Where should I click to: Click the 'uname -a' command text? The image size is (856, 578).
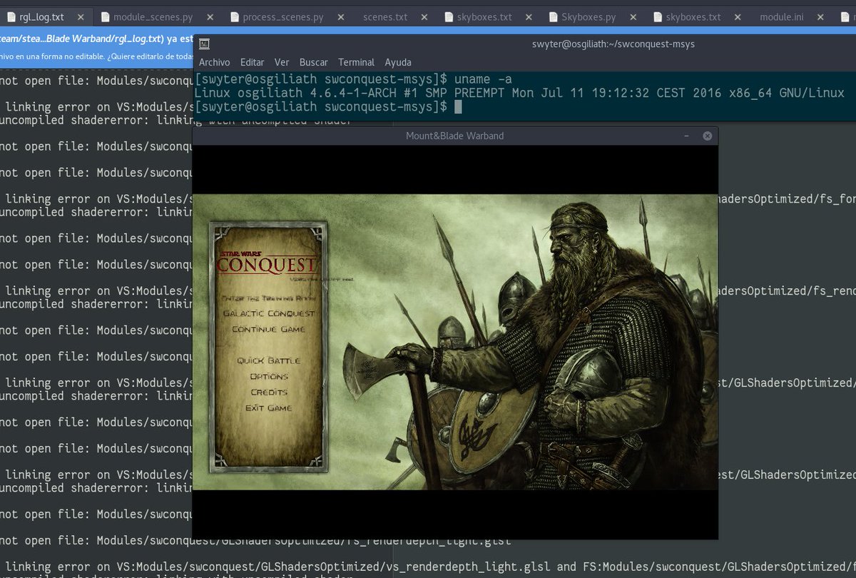coord(483,79)
